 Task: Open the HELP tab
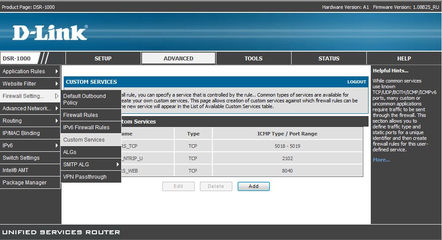coord(404,58)
